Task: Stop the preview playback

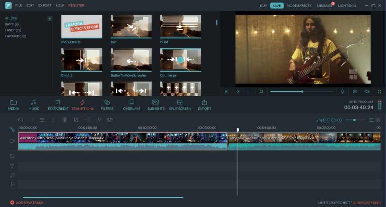Action: [x=262, y=92]
